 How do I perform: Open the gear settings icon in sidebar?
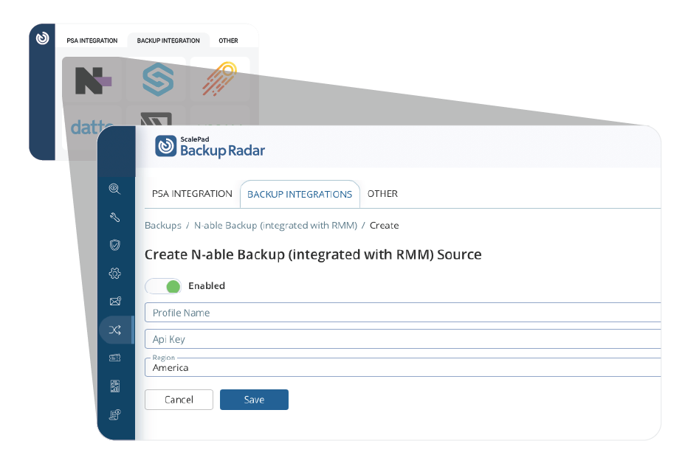[114, 273]
